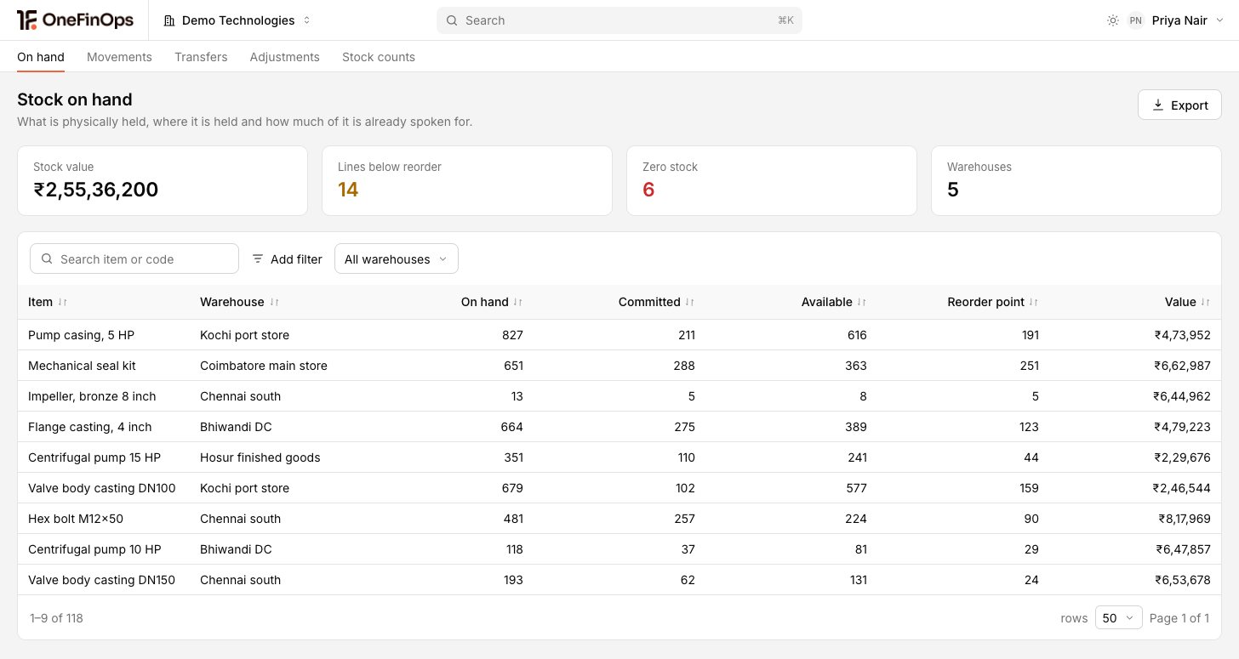
Task: Sort by the Value column arrows
Action: [x=1206, y=302]
